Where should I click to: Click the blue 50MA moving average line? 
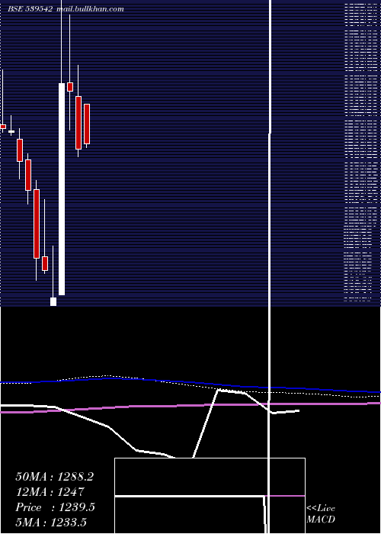pos(190,382)
